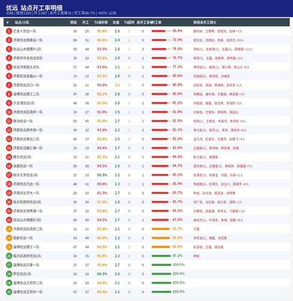Screen dimensions: 293x301
Task: Click the 98.3% on-time rate in row 17
Action: pos(102,175)
